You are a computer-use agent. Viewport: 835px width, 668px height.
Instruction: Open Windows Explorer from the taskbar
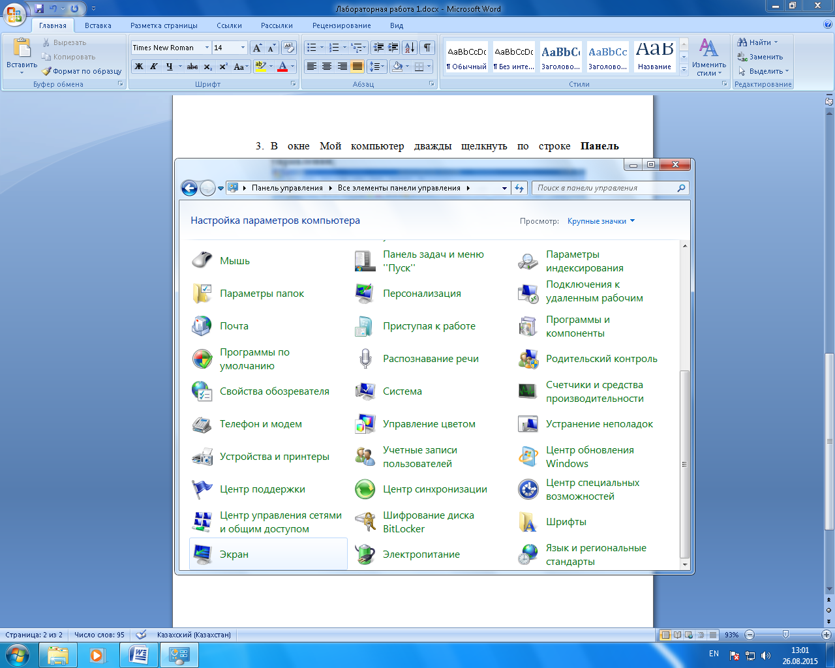point(58,655)
